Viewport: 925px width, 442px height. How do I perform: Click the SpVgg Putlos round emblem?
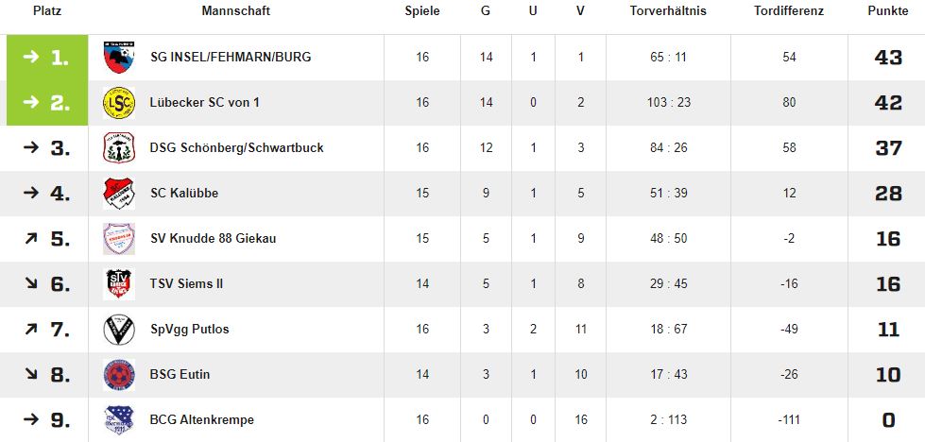tap(118, 329)
